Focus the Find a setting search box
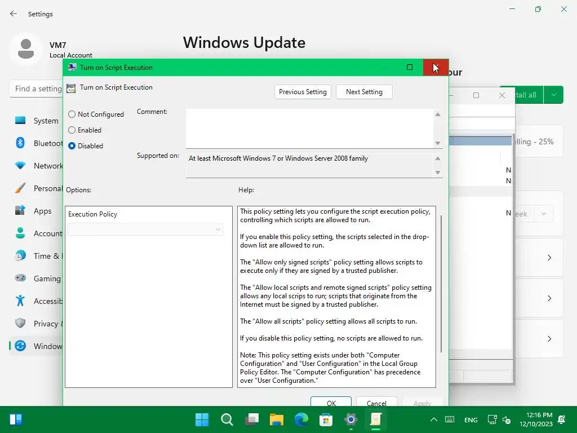 point(36,89)
